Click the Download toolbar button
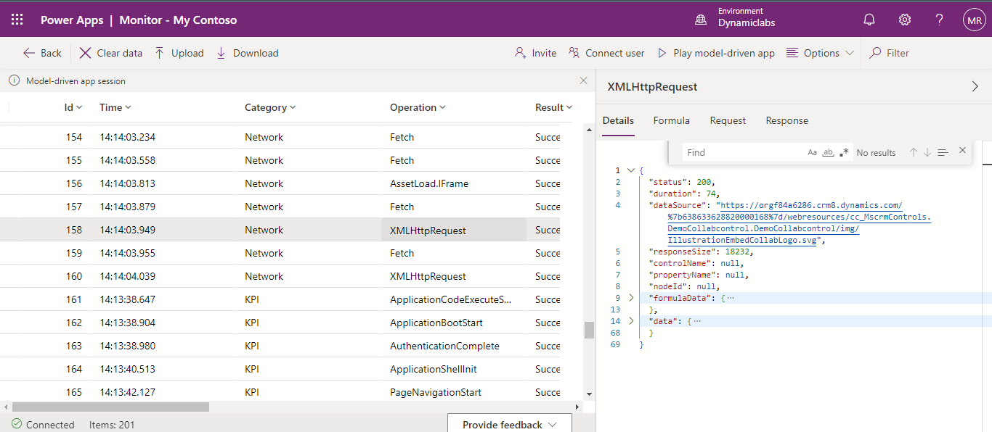Viewport: 992px width, 432px height. tap(248, 53)
